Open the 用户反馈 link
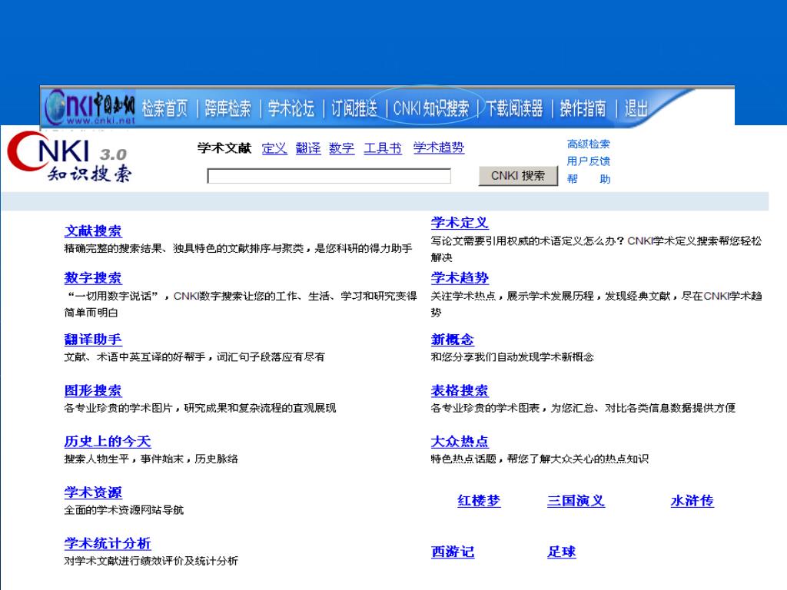The height and width of the screenshot is (590, 787). (589, 161)
